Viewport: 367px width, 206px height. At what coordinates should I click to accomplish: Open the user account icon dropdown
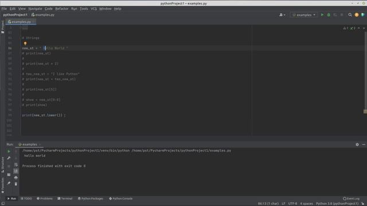(x=282, y=15)
